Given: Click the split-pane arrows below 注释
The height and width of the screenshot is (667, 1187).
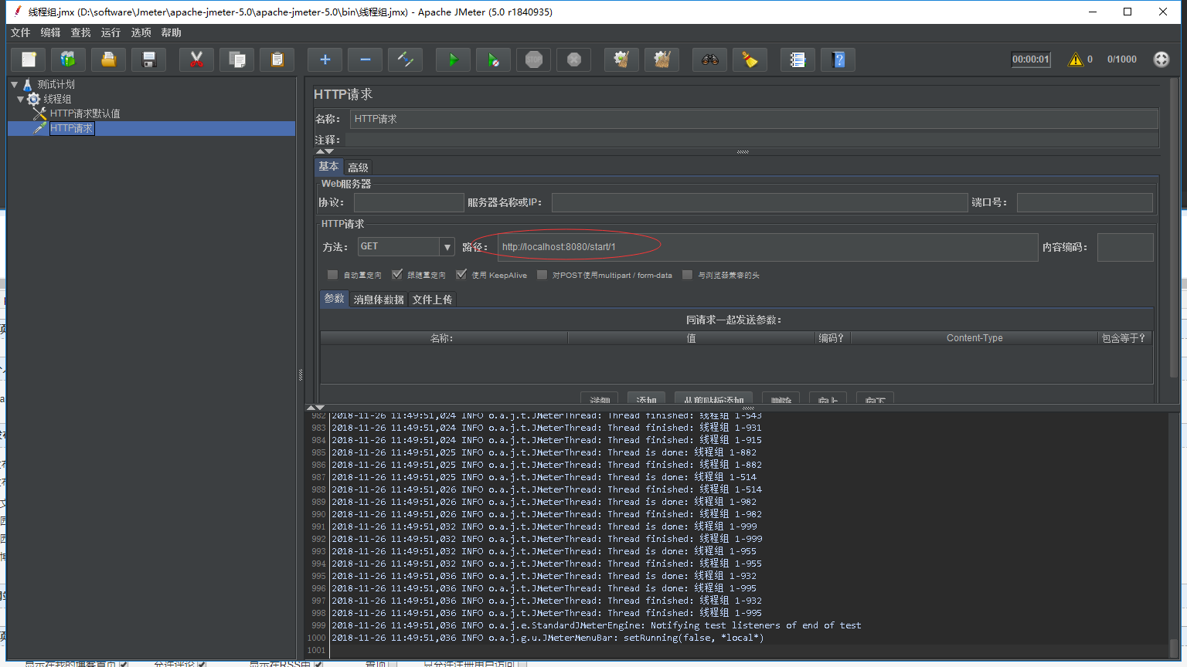Looking at the screenshot, I should pyautogui.click(x=325, y=151).
